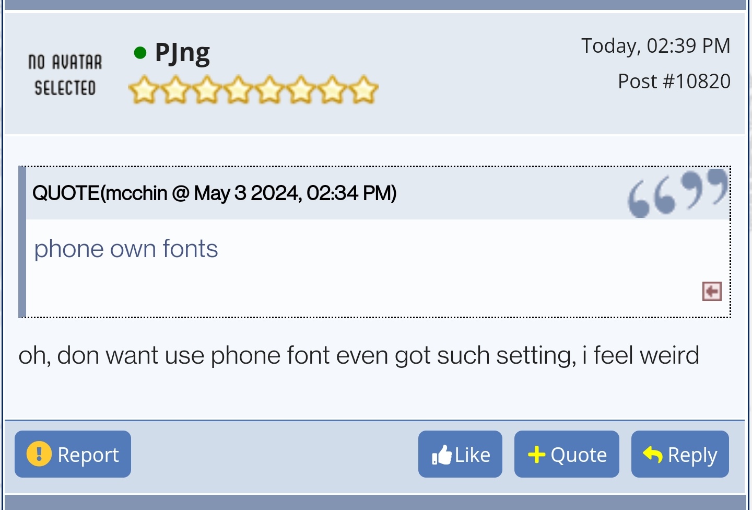The width and height of the screenshot is (752, 510).
Task: Like this post by PJng
Action: (x=460, y=454)
